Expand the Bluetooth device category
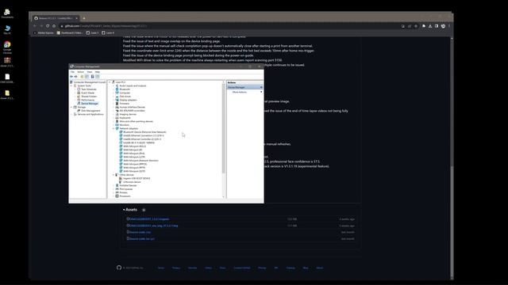 tap(114, 89)
